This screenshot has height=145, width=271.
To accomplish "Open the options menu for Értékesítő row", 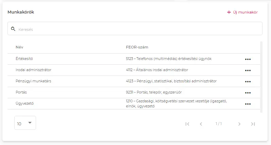I will (248, 59).
